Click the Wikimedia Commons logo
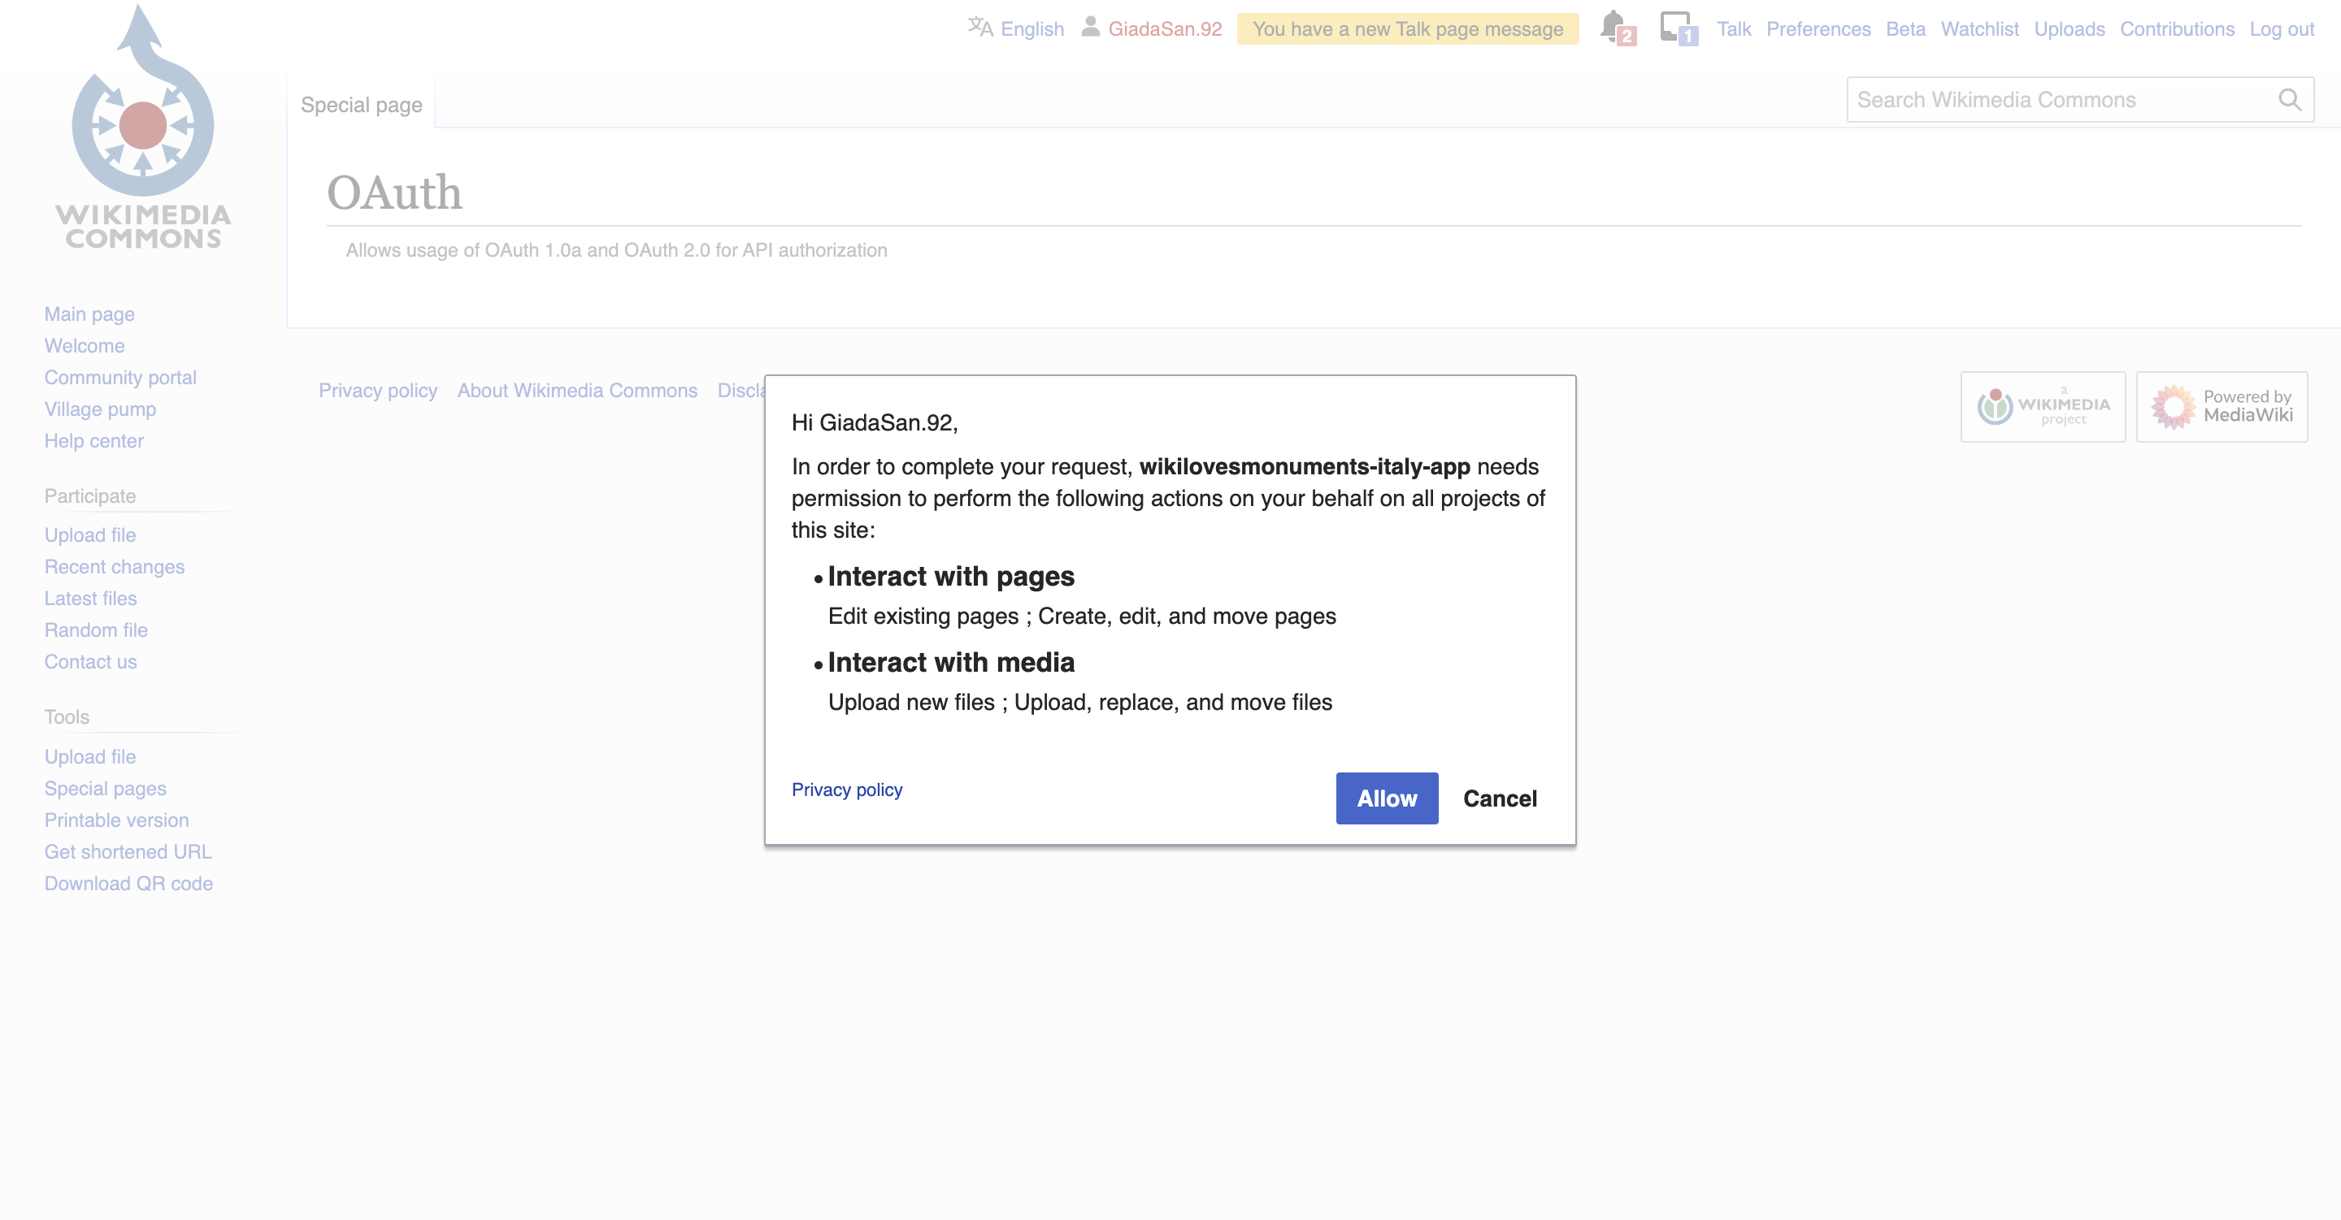Screen dimensions: 2341x1220 143,128
